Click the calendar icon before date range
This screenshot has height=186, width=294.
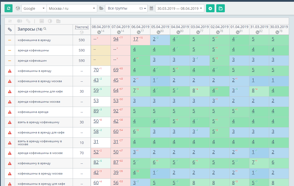pos(151,9)
